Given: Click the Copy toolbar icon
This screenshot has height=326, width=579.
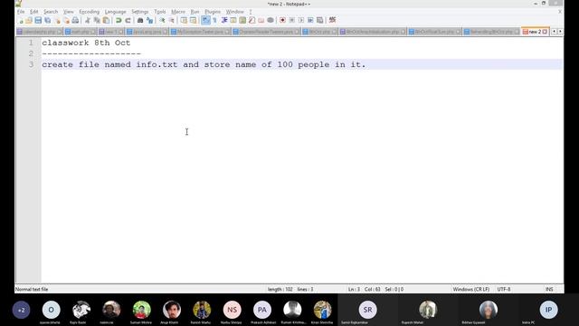Looking at the screenshot, I should point(97,20).
